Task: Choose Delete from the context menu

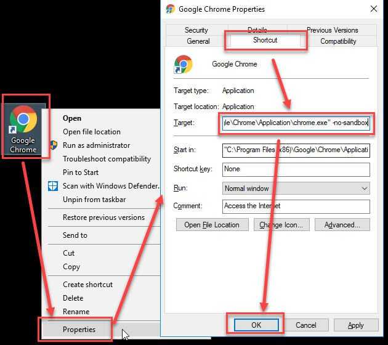Action: coord(102,298)
